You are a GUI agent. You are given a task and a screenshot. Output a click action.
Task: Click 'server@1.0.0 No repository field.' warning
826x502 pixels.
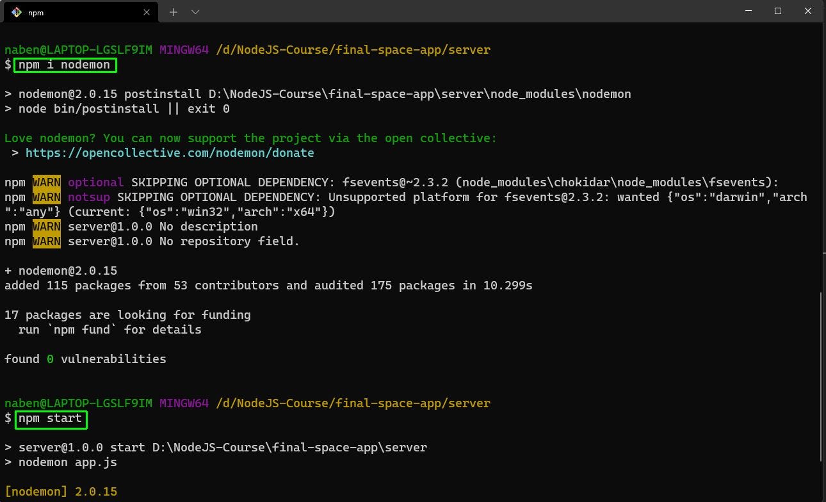(x=184, y=241)
